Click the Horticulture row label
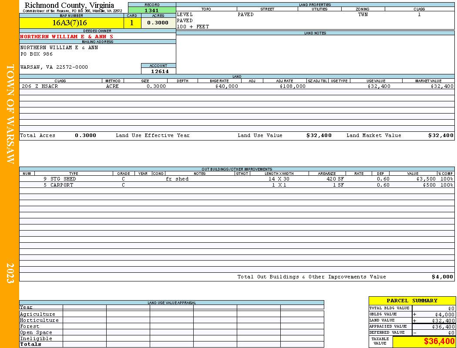This screenshot has height=348, width=457. pos(39,320)
